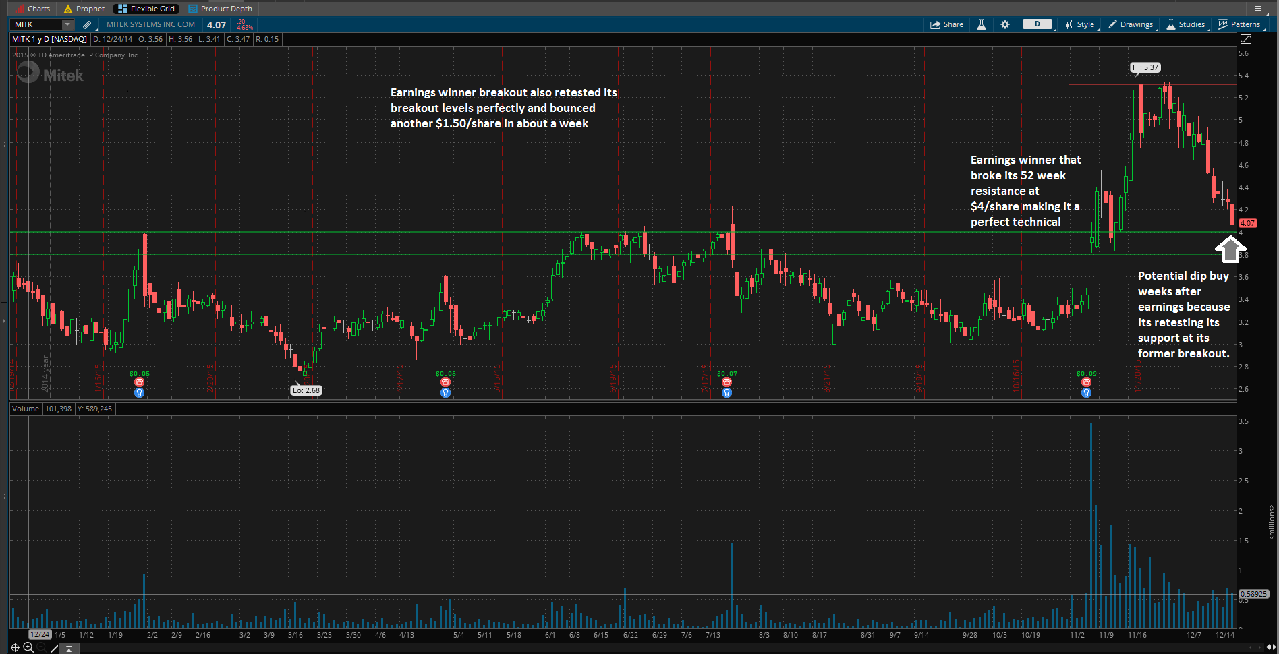The height and width of the screenshot is (654, 1279).
Task: Click the D: 12/24/14 date readout
Action: pyautogui.click(x=113, y=39)
